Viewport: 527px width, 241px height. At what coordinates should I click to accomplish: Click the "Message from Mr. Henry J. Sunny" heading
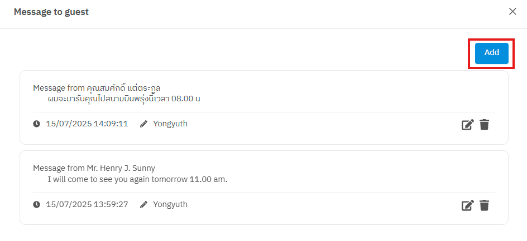(x=94, y=168)
